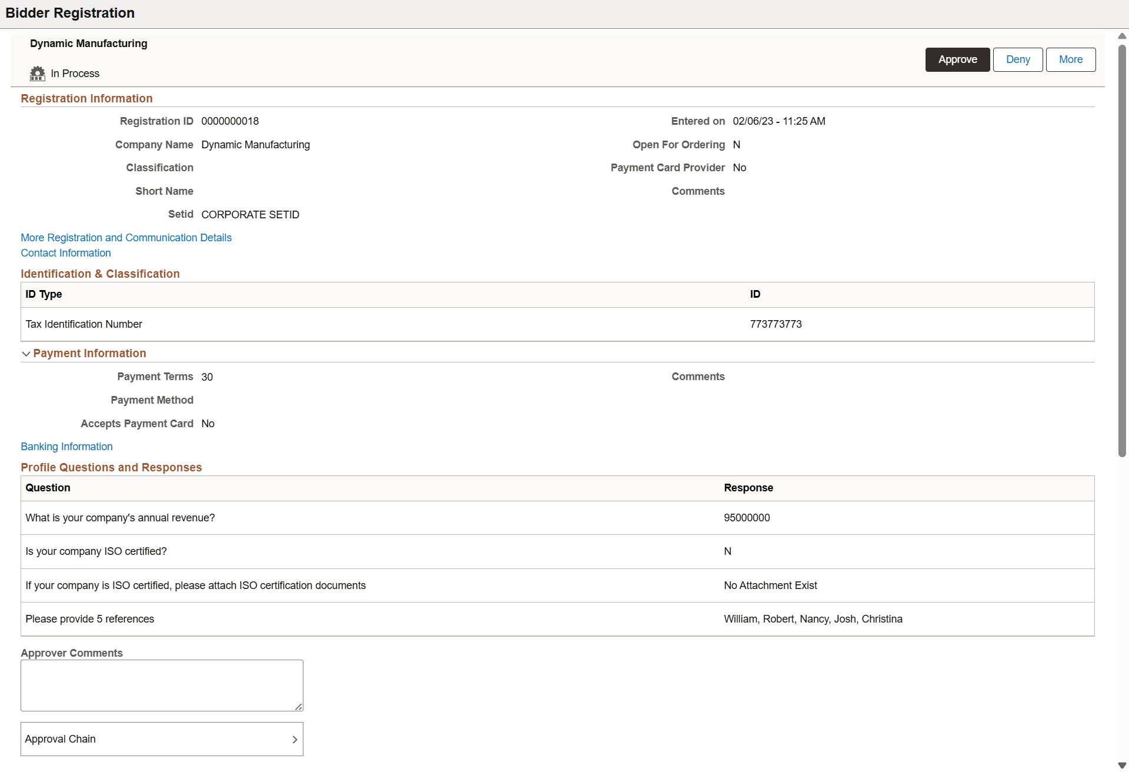Click the scroll up arrow
This screenshot has width=1129, height=772.
[1121, 36]
